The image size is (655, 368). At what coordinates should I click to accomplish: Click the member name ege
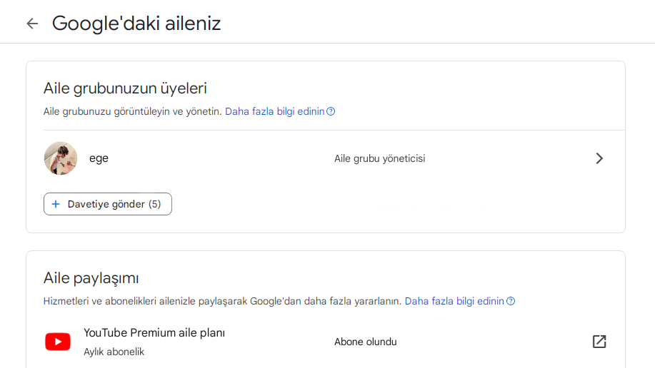(x=99, y=158)
